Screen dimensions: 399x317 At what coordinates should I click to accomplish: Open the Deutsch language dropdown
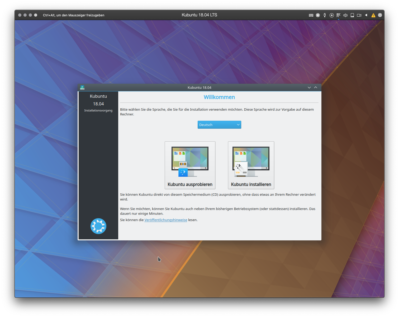tap(219, 125)
